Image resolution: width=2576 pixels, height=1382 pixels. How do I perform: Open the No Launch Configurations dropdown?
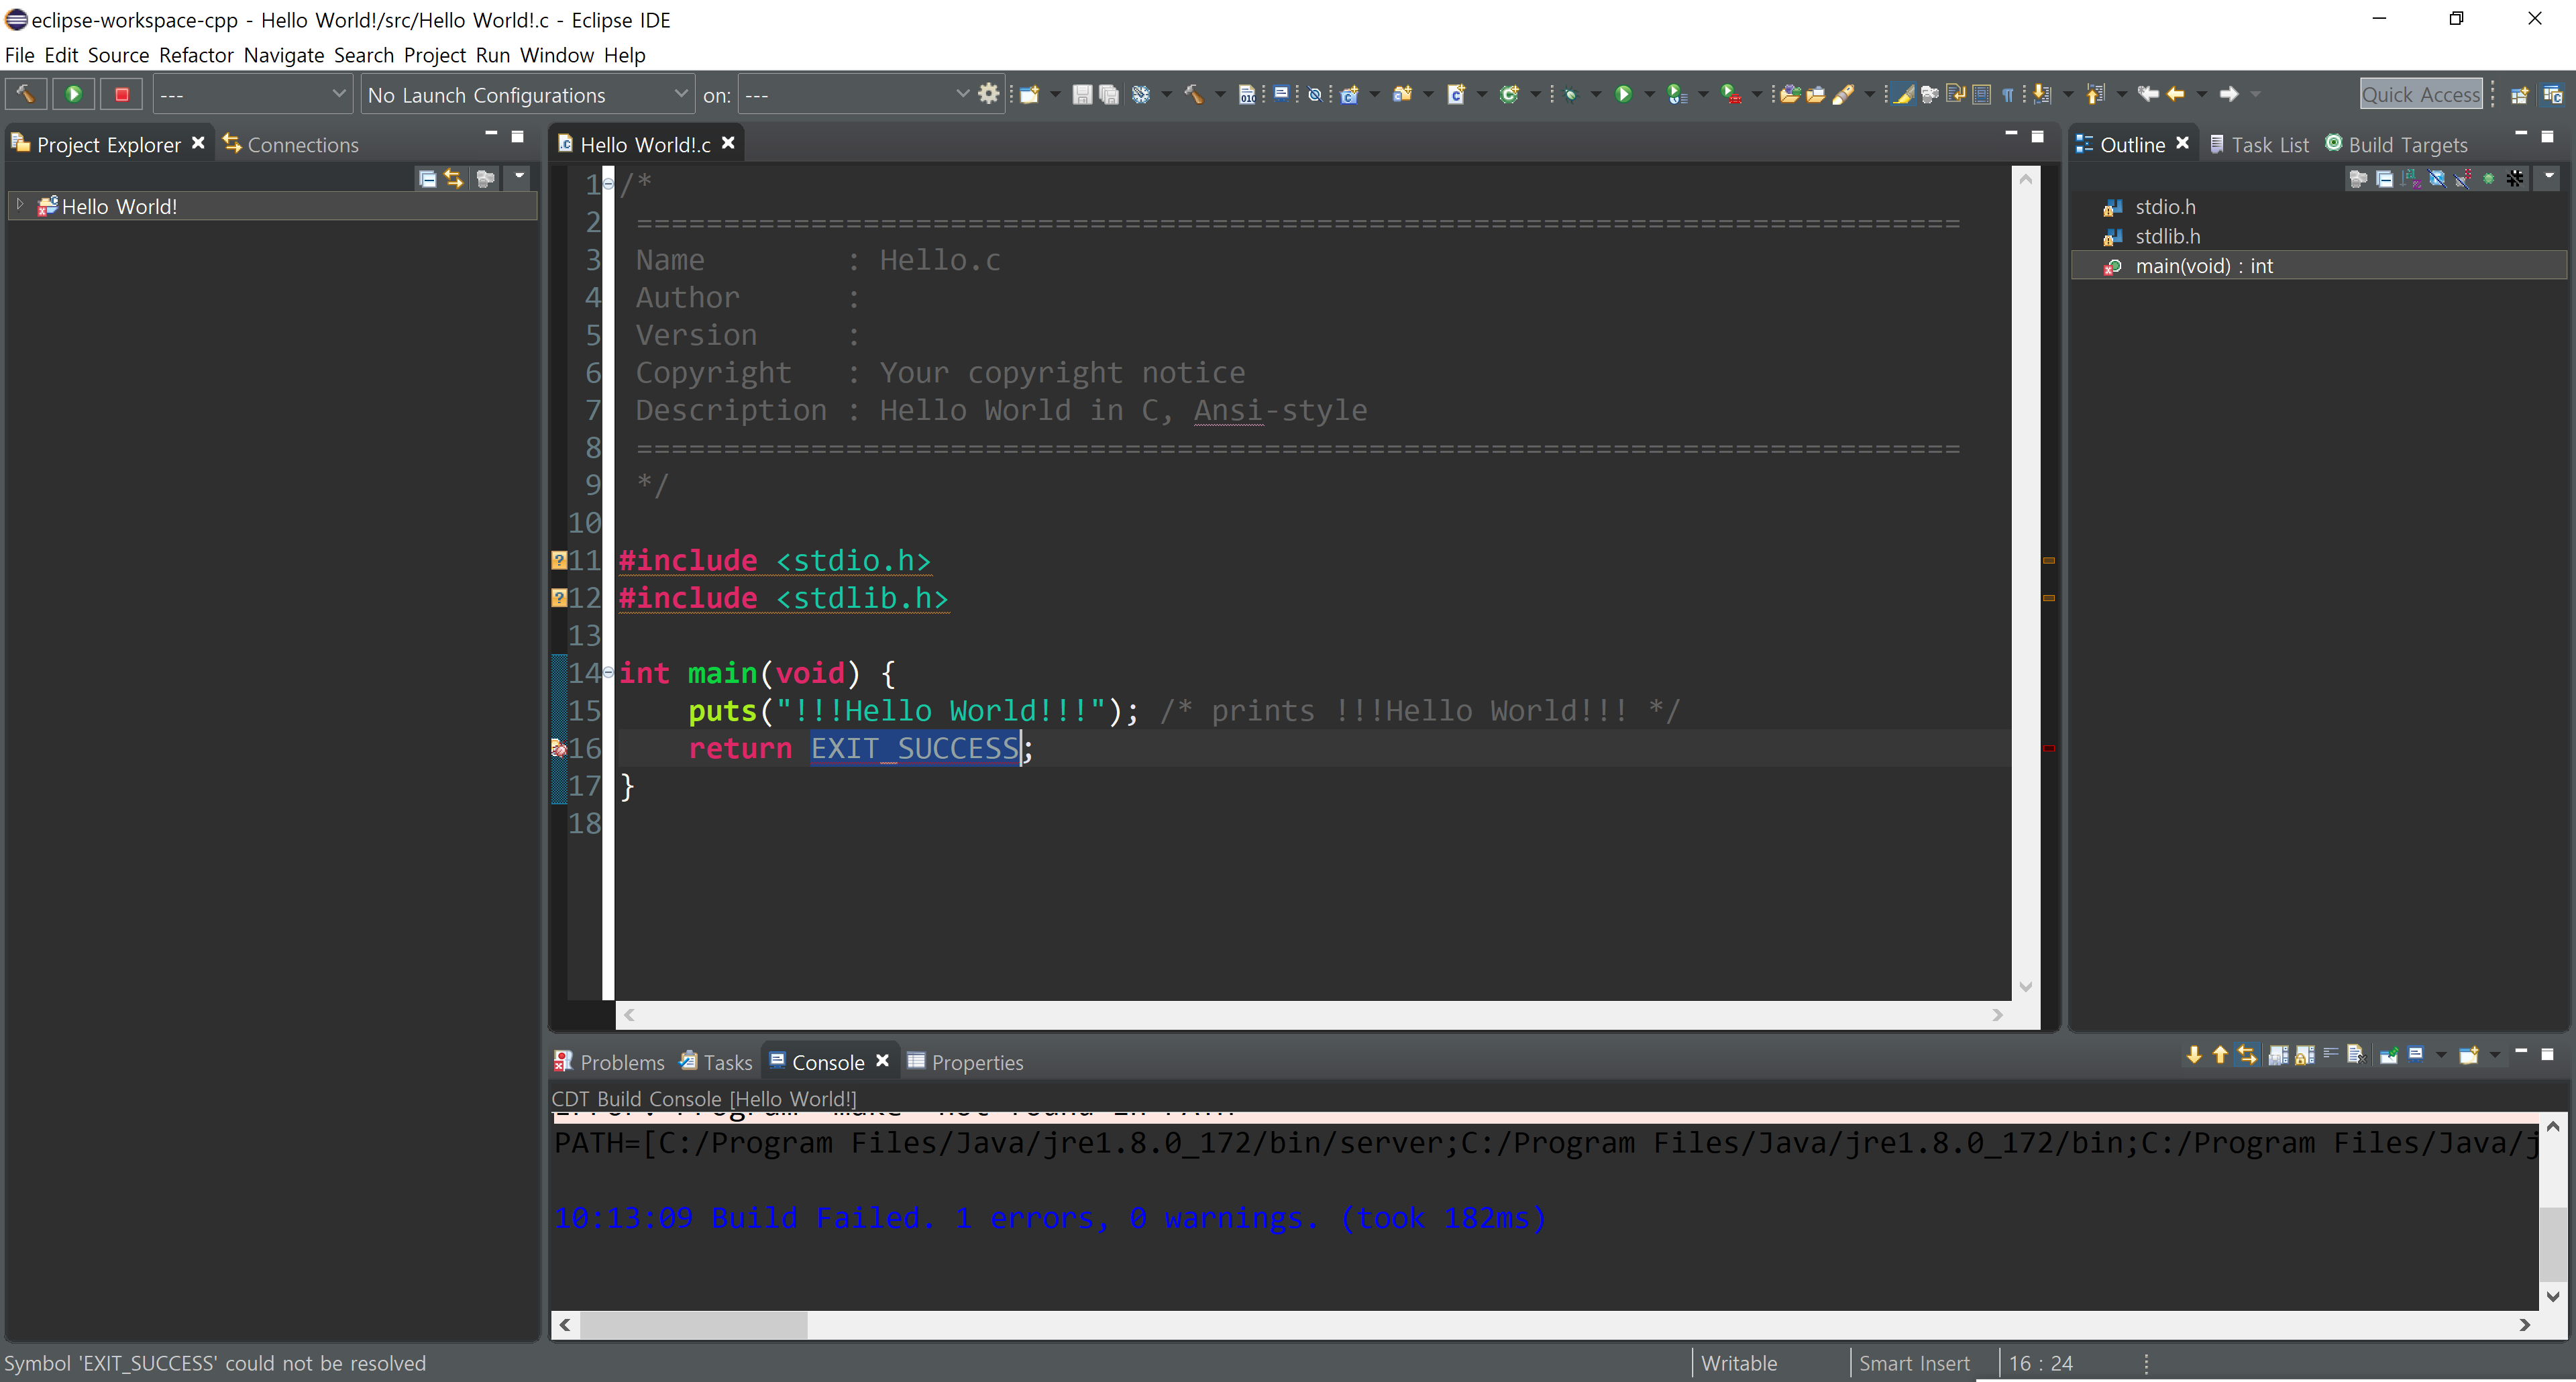pos(527,94)
